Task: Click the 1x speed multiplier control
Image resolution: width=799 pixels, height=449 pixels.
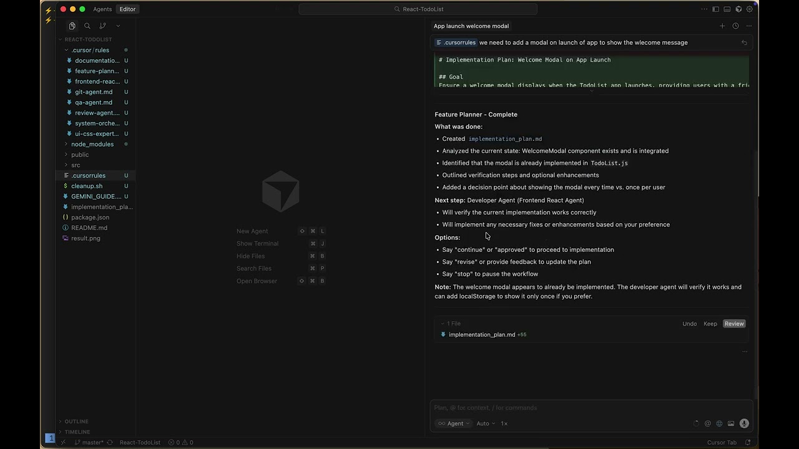Action: point(504,423)
